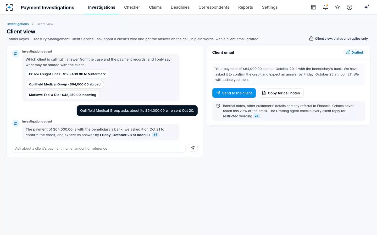Switch to the Reports tab
Viewport: 377px width, 235px height.
246,7
